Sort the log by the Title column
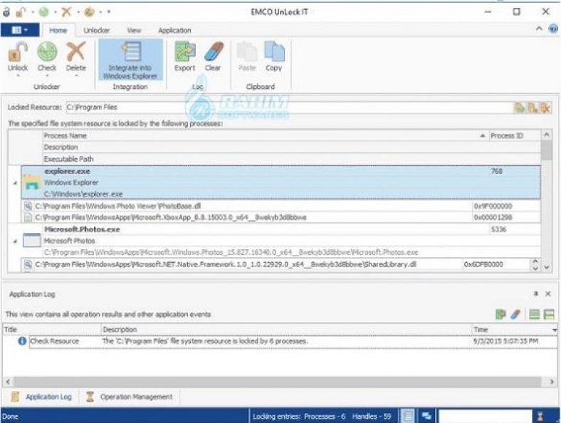 52,330
